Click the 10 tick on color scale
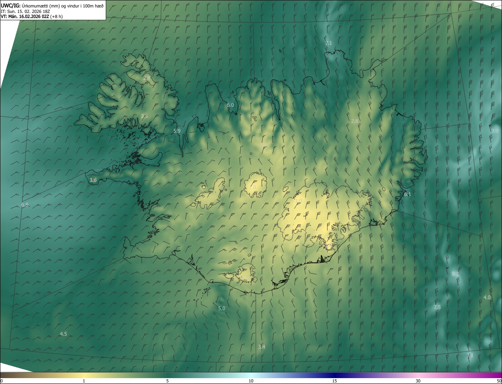This screenshot has width=502, height=384. (251, 381)
